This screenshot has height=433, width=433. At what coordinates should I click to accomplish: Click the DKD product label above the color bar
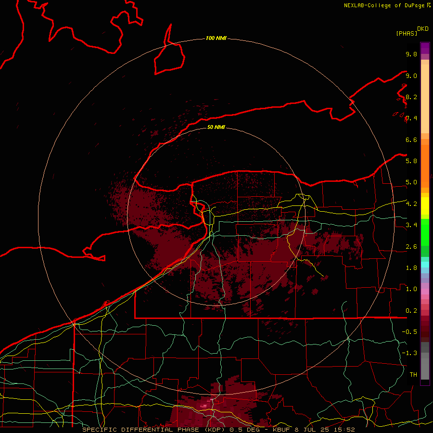click(x=423, y=29)
